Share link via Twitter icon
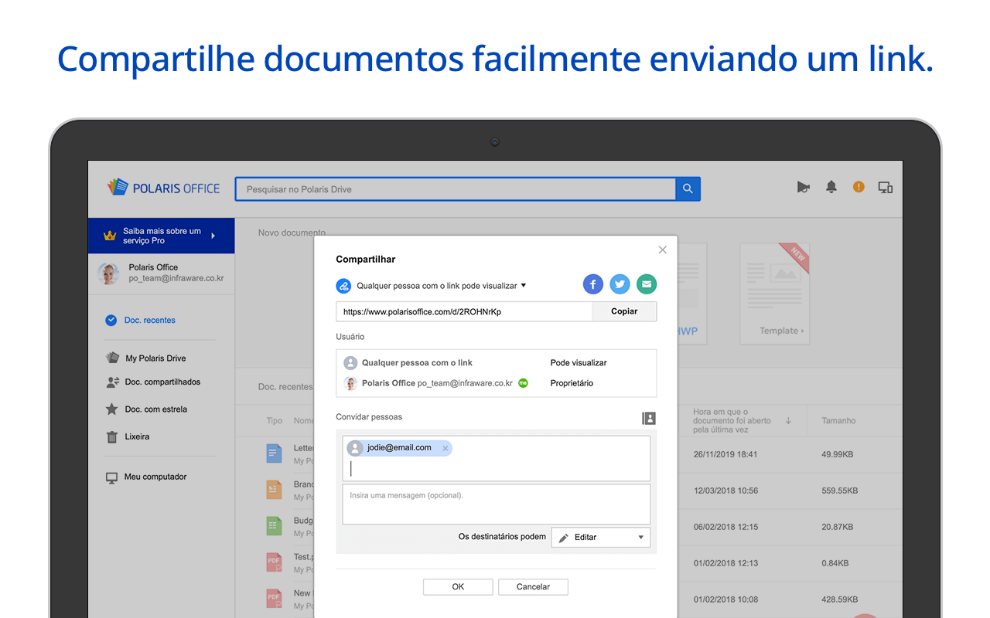Viewport: 990px width, 618px height. coord(620,284)
